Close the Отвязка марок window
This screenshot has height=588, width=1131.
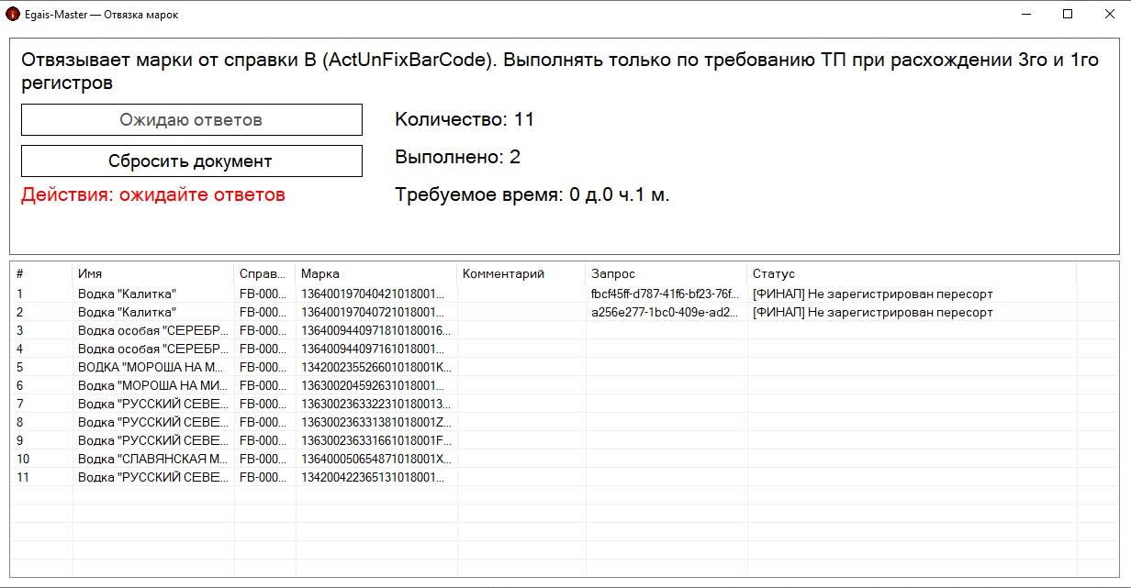click(1109, 15)
